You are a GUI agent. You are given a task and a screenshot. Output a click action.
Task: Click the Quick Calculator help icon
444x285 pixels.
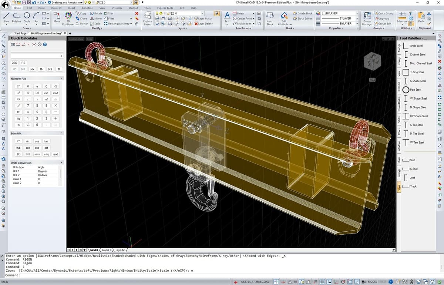click(x=44, y=44)
